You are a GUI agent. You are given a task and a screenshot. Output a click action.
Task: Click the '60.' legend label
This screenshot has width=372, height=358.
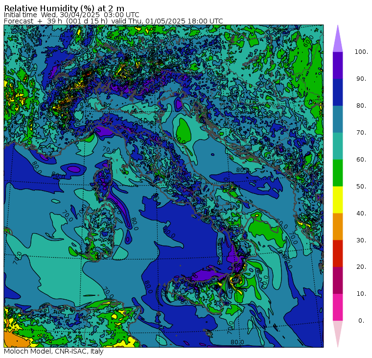pos(361,160)
